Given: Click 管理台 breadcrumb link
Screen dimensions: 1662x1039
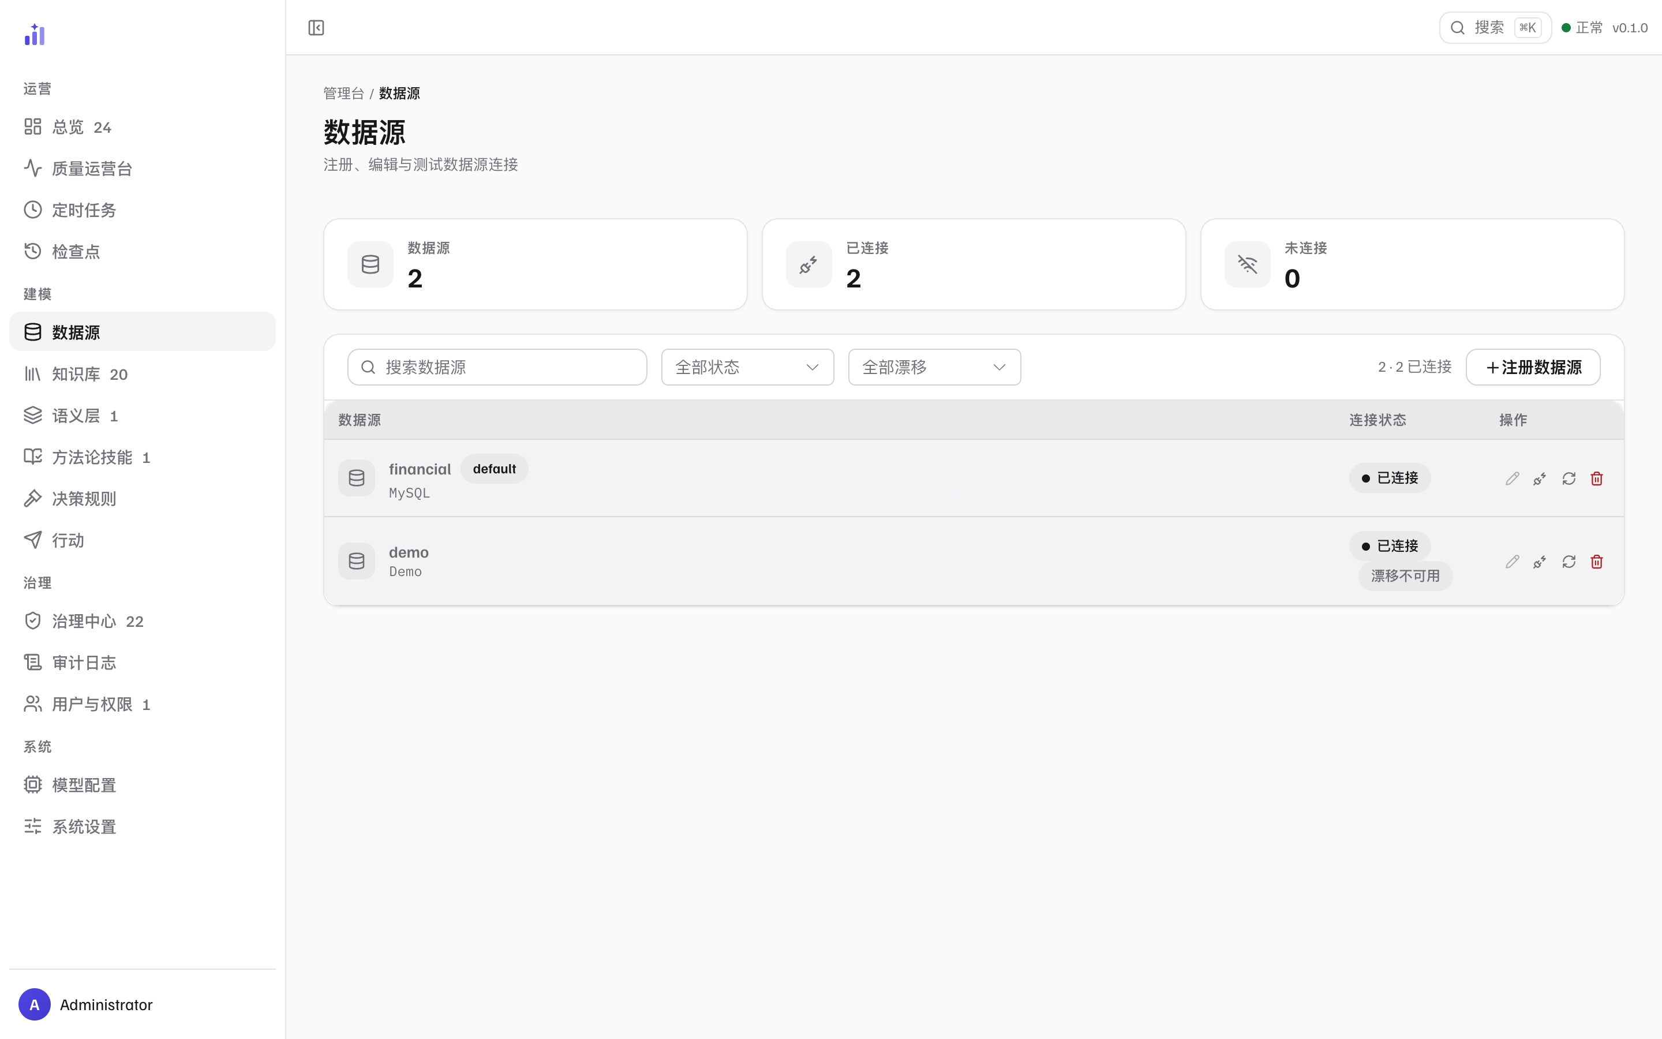Looking at the screenshot, I should 343,94.
